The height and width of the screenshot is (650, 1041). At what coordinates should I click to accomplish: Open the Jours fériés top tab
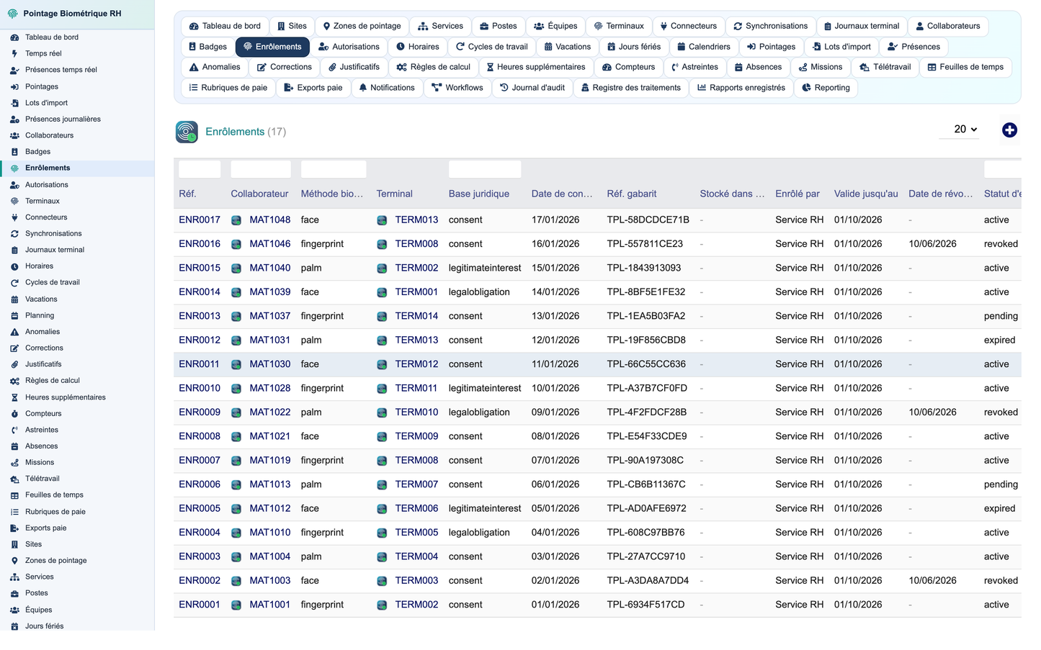[634, 47]
